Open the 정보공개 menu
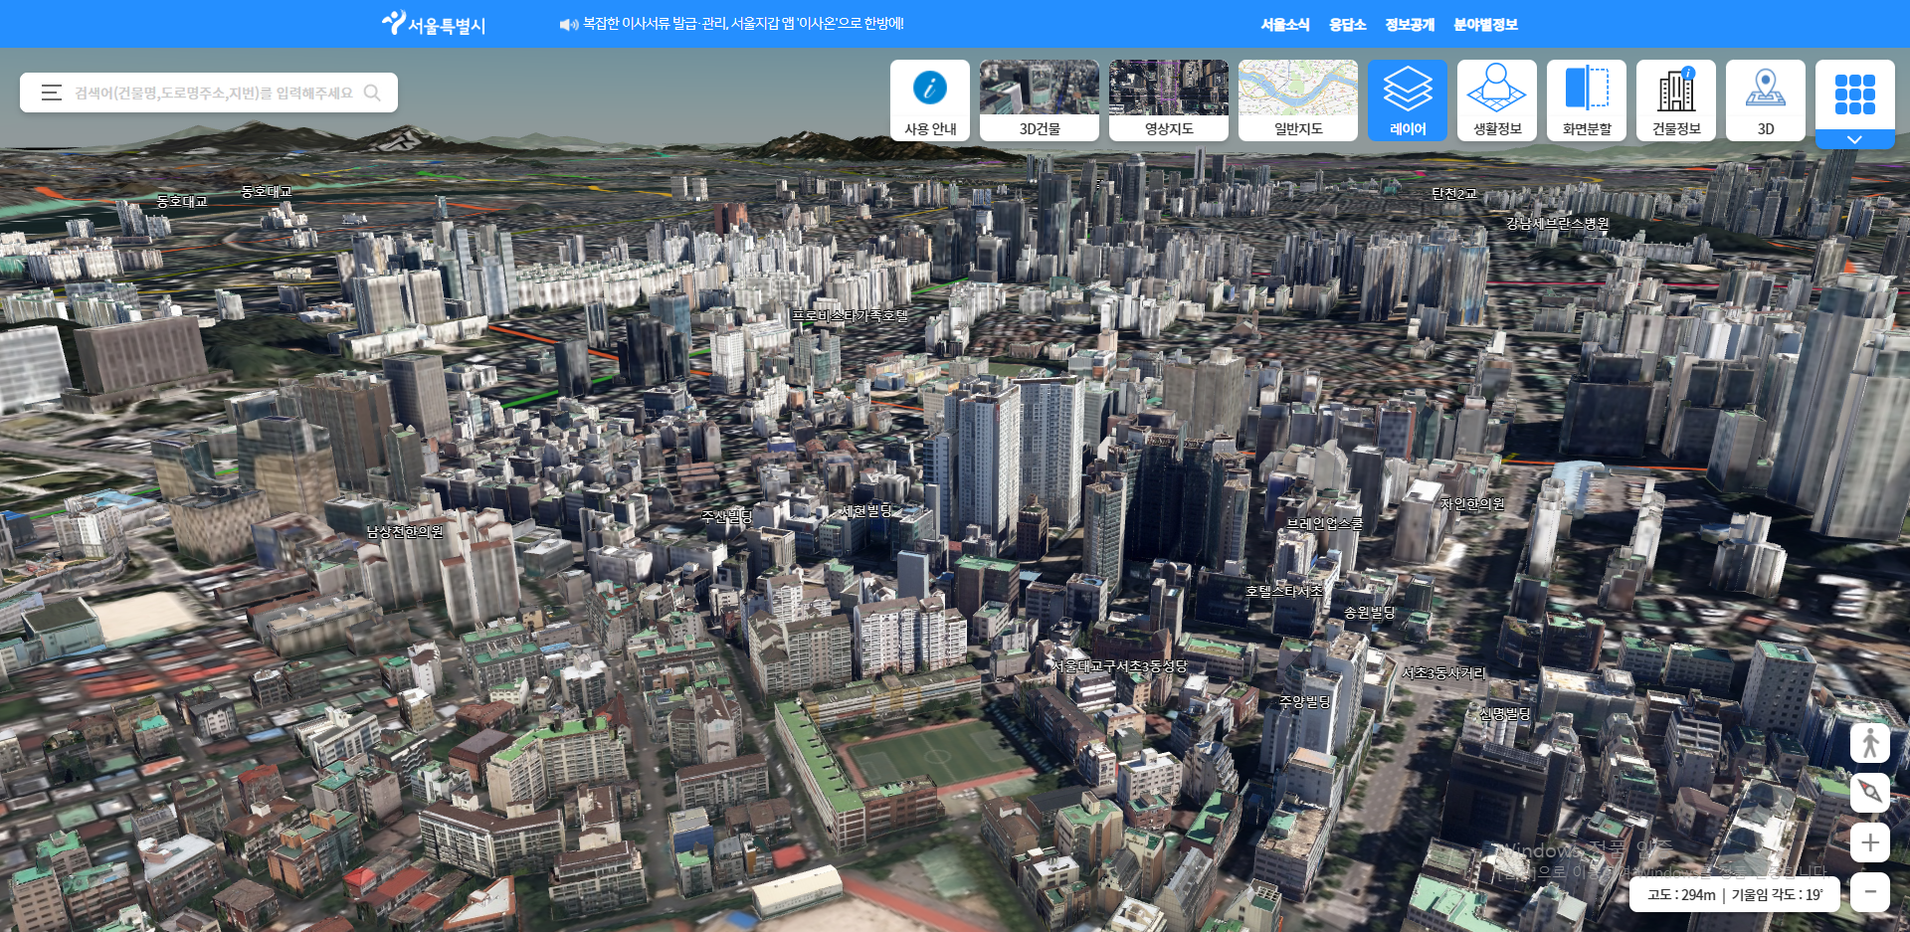This screenshot has height=932, width=1910. pos(1410,24)
